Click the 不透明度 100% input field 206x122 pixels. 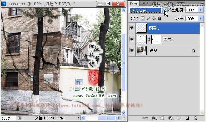[x=192, y=10]
